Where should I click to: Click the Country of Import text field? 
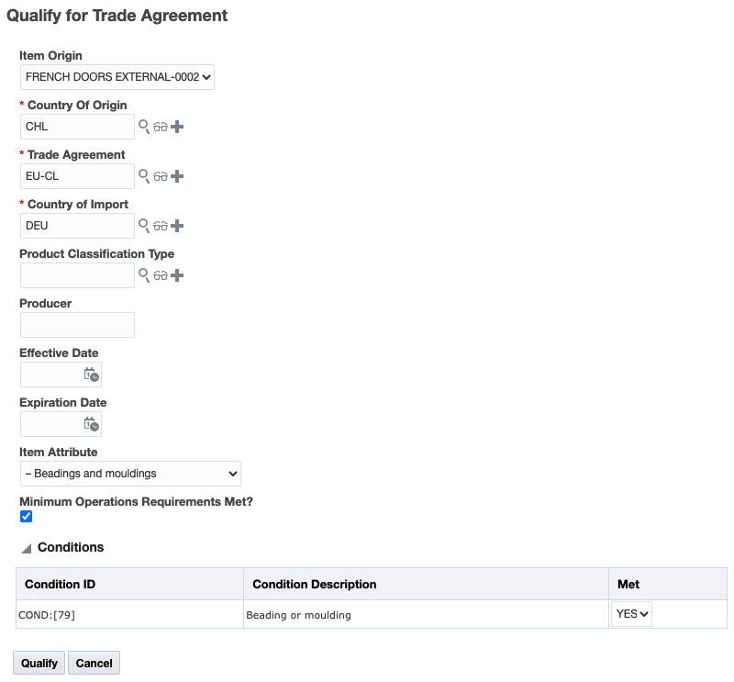point(77,226)
